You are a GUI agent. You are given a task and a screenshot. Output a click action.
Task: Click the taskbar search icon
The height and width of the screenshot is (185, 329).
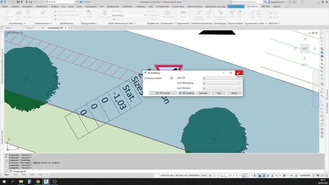pyautogui.click(x=12, y=181)
